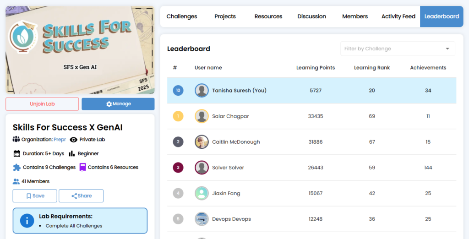Image resolution: width=469 pixels, height=239 pixels.
Task: Click the share icon in Share button
Action: pos(74,196)
